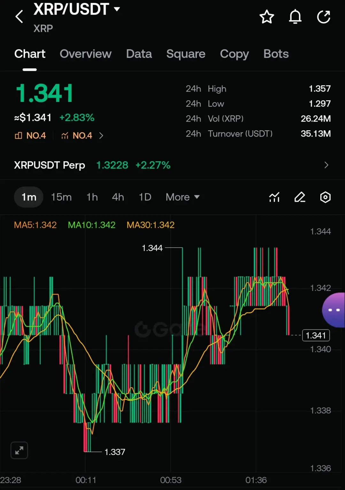The width and height of the screenshot is (345, 490).
Task: Go back using the back arrow
Action: click(x=19, y=17)
